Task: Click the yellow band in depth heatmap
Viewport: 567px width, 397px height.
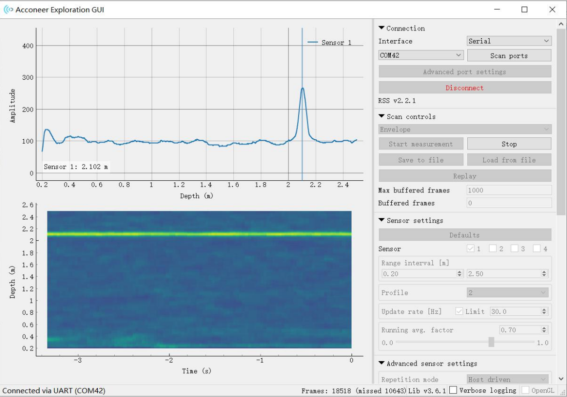Action: tap(199, 234)
